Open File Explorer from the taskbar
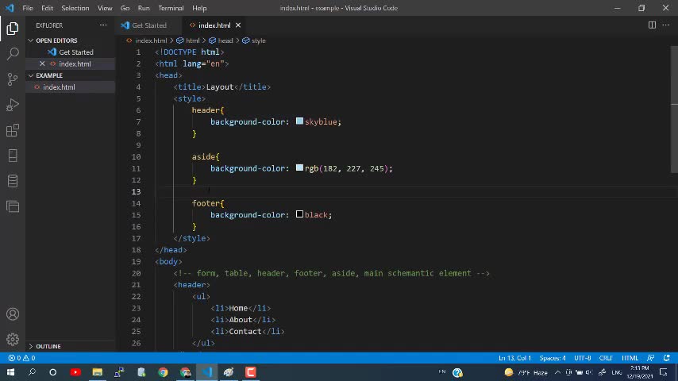The width and height of the screenshot is (678, 381). (x=98, y=372)
